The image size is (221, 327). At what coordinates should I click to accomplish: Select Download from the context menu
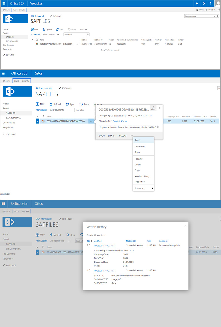coord(143,147)
